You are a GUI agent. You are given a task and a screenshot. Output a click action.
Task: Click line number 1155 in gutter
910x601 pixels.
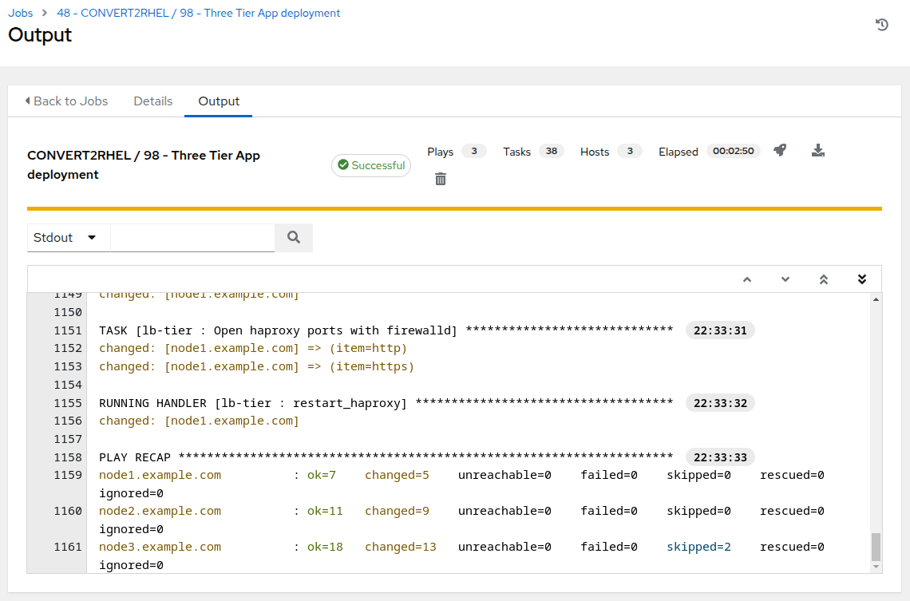[68, 403]
